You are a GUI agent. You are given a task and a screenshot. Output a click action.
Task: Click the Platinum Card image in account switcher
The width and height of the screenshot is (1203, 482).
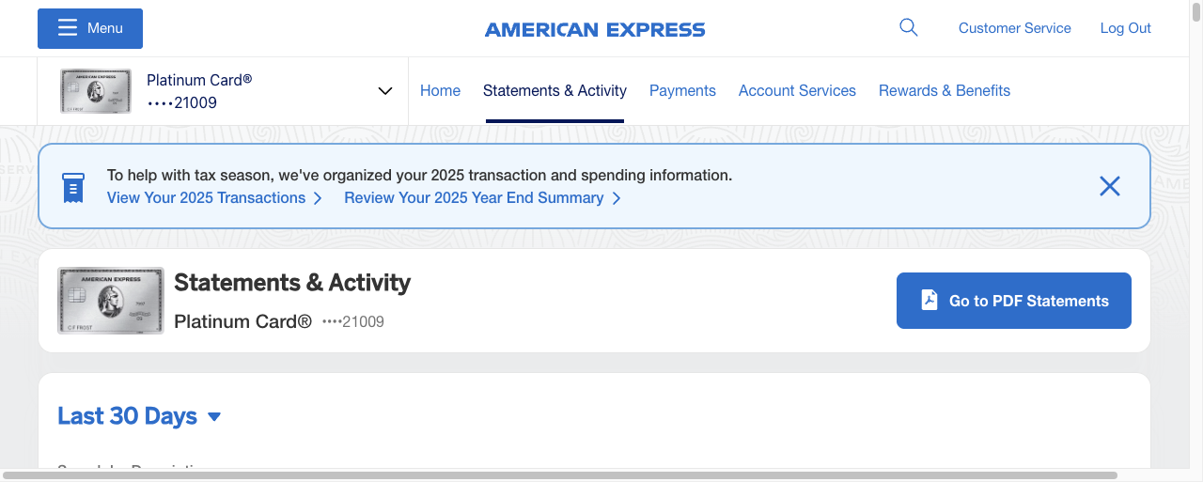point(95,91)
